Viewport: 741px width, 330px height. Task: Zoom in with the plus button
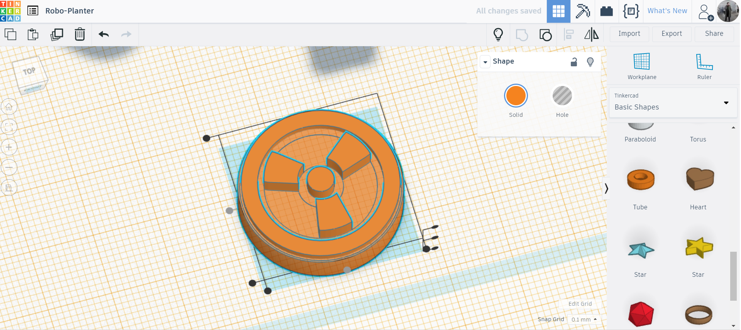tap(9, 147)
